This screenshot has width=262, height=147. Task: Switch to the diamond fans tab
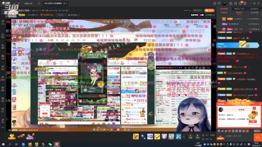[254, 9]
